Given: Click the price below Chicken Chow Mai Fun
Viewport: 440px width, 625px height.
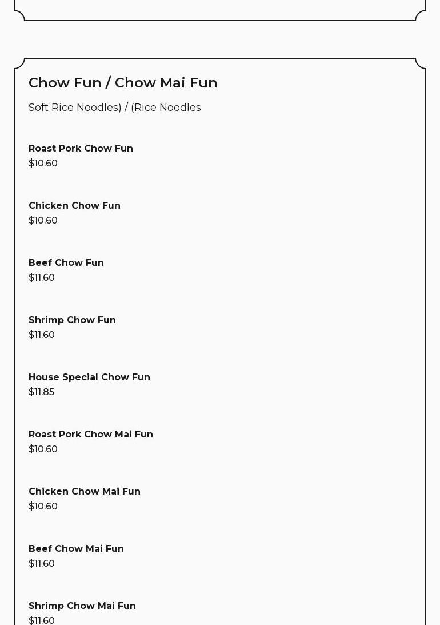Looking at the screenshot, I should [43, 506].
